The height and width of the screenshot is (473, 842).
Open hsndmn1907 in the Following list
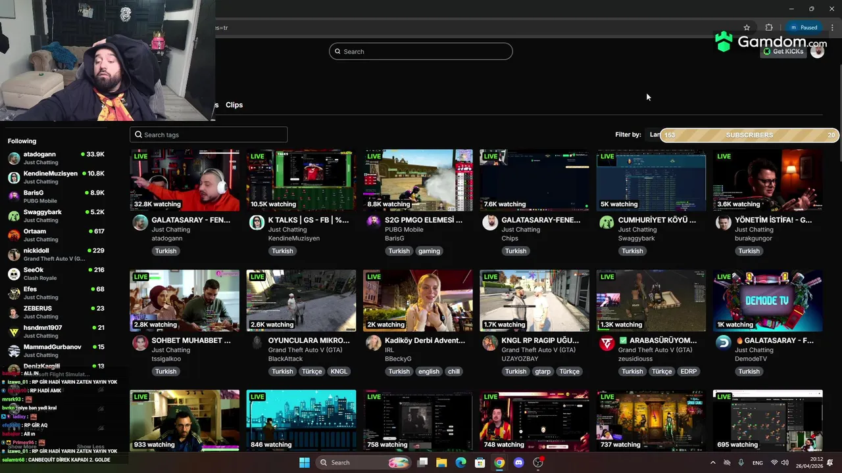(x=56, y=331)
